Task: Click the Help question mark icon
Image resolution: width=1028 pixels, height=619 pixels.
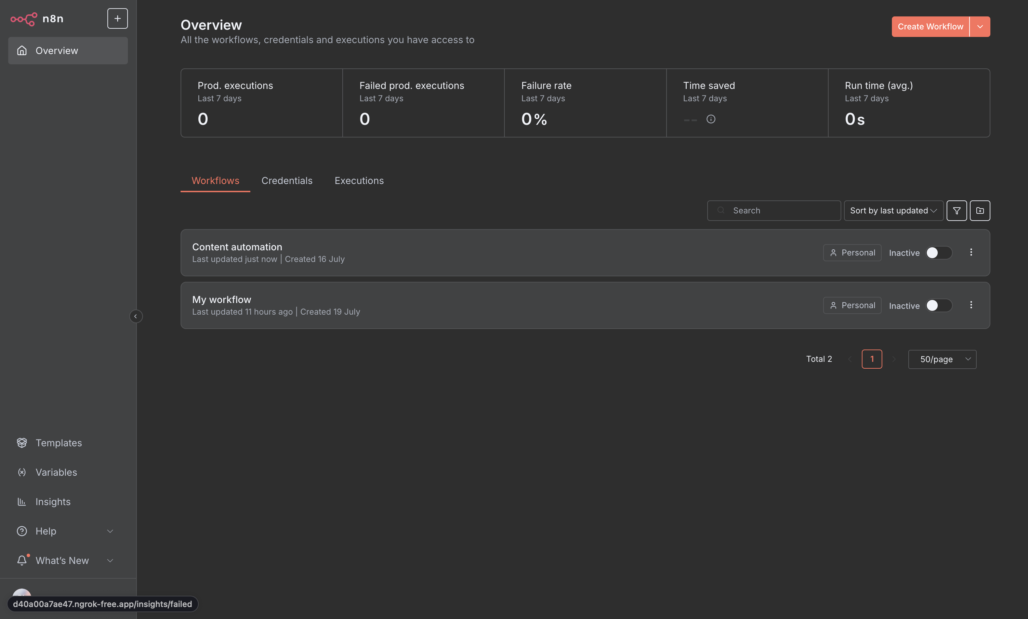Action: tap(22, 531)
